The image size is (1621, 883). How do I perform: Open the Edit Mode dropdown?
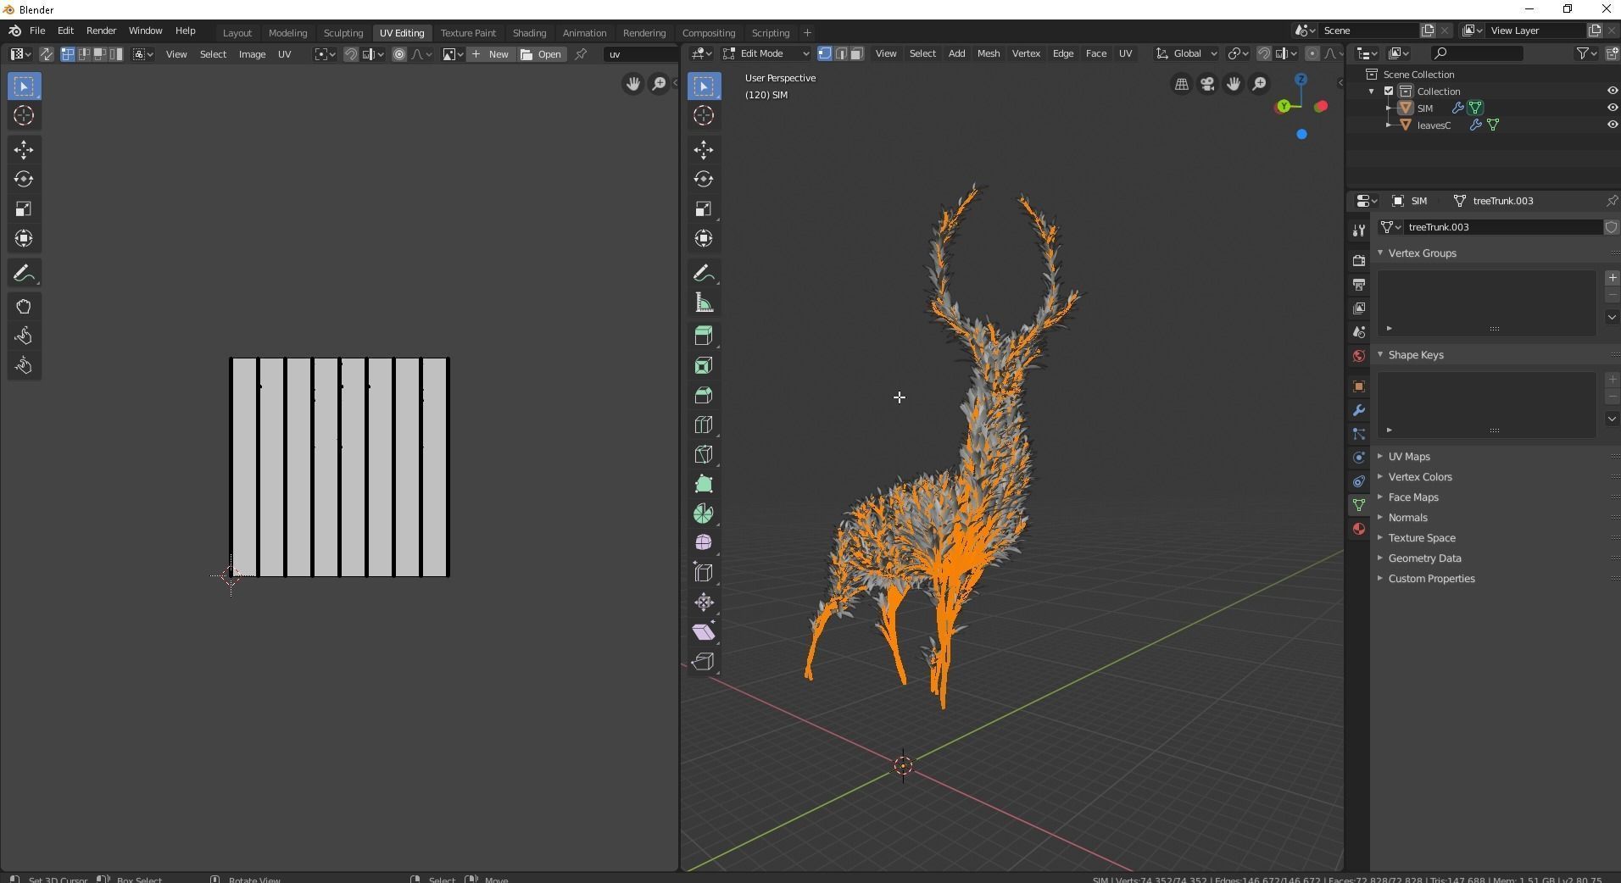(766, 53)
